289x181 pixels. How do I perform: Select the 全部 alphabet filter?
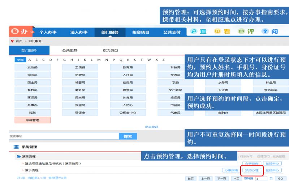[20, 59]
